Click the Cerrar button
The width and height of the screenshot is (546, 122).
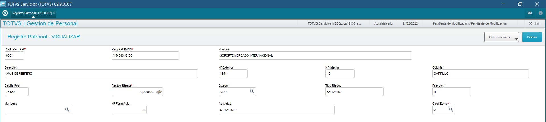pos(532,37)
